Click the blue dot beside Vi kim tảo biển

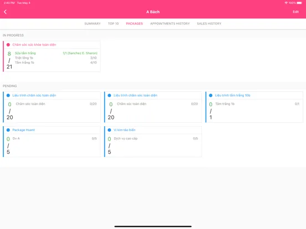coord(109,130)
